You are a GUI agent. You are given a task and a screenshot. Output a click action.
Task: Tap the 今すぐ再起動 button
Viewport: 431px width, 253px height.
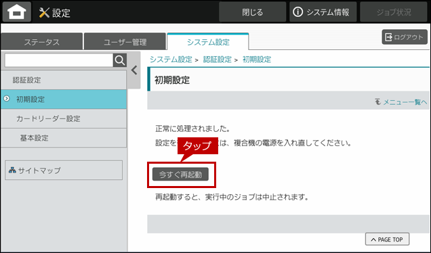click(x=180, y=175)
